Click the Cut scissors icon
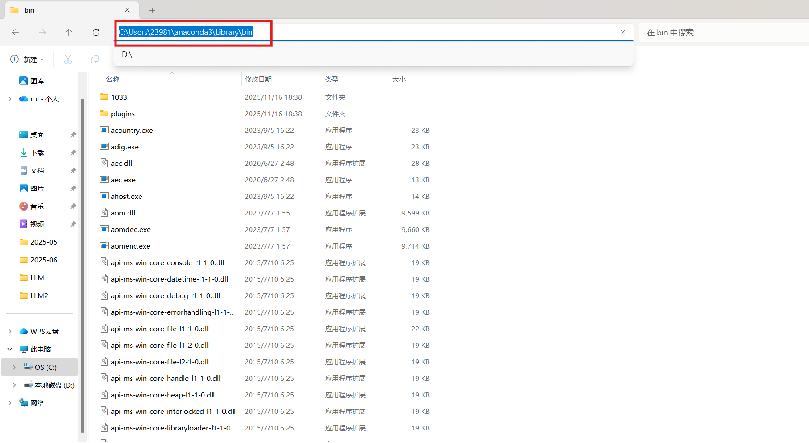The image size is (809, 443). (x=68, y=59)
